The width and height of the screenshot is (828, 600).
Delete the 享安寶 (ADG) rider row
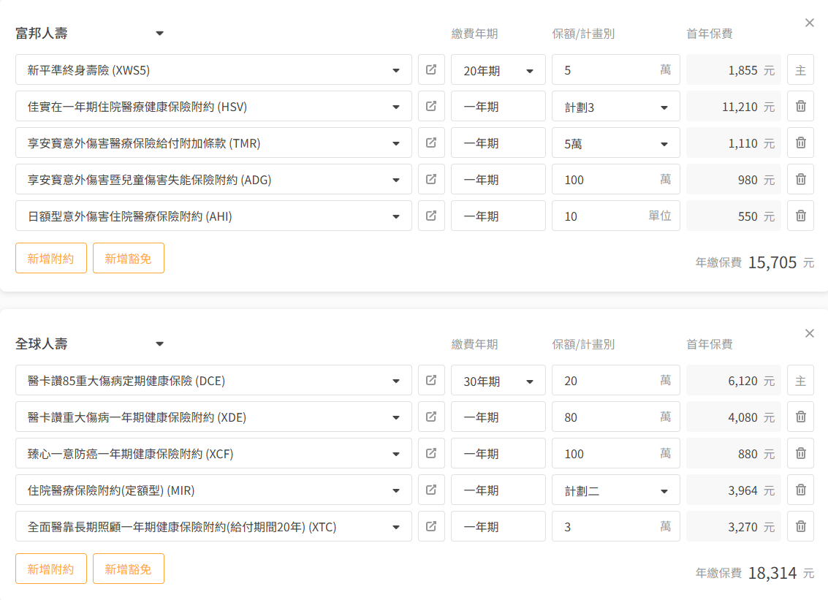coord(800,180)
